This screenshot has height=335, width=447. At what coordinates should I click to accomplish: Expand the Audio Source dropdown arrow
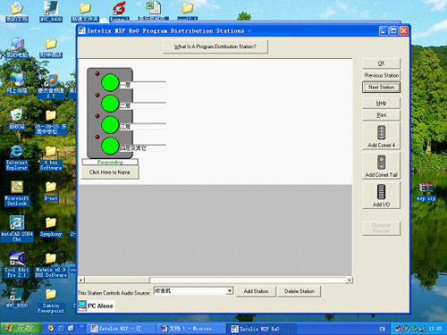coord(230,290)
